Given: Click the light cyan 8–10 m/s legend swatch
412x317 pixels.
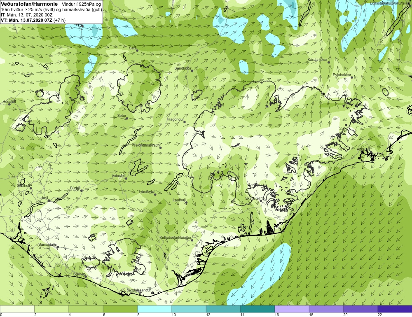Looking at the screenshot, I should click(x=154, y=309).
